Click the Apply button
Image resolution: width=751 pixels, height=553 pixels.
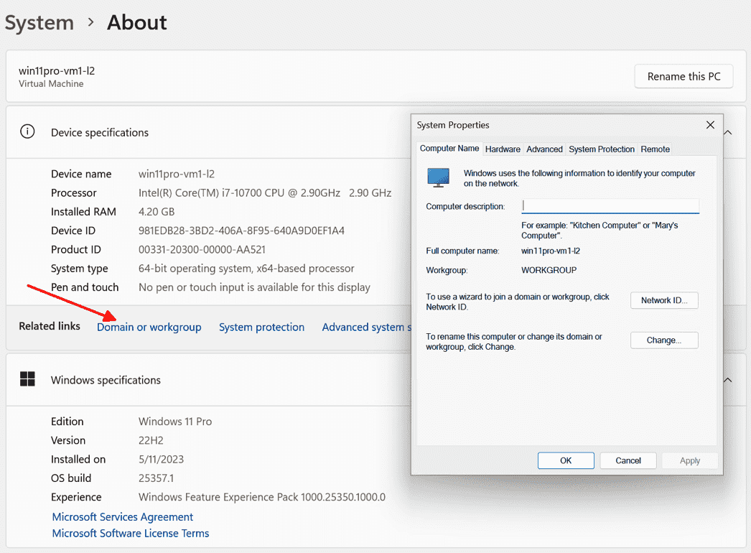pos(690,460)
